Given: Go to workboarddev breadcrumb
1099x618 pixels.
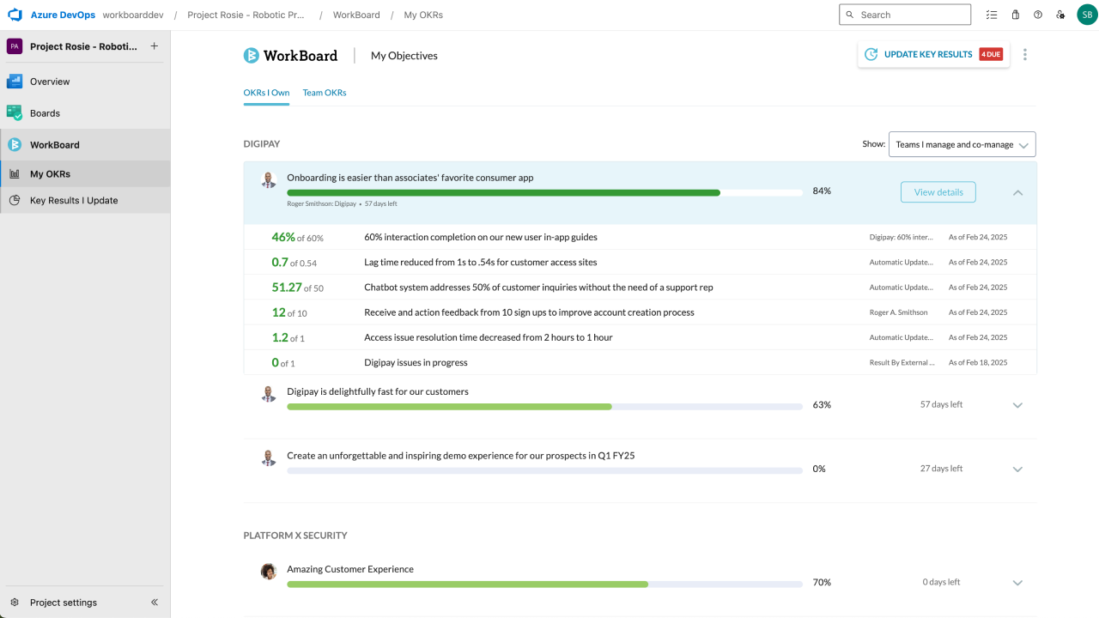Looking at the screenshot, I should tap(133, 15).
